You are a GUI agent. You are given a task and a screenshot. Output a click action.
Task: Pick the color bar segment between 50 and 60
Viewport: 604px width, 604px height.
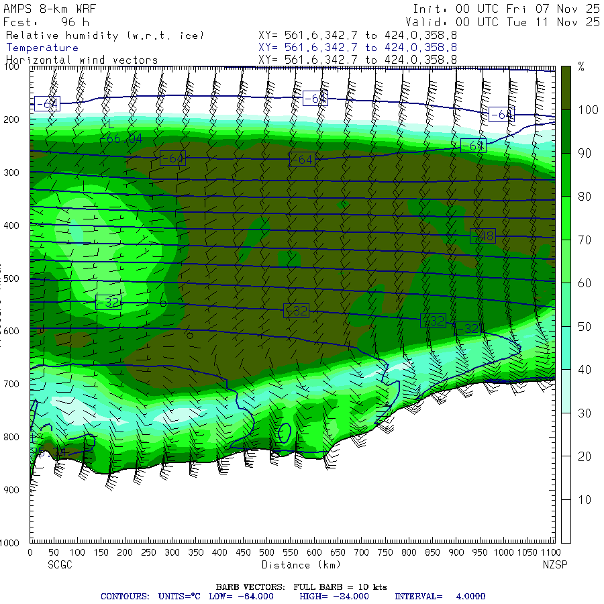click(x=566, y=305)
